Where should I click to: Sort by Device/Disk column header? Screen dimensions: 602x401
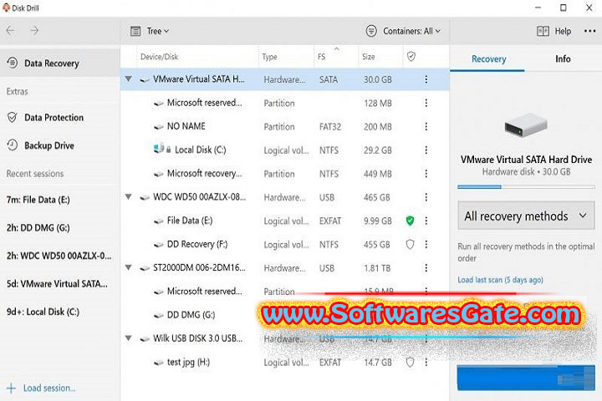(159, 57)
